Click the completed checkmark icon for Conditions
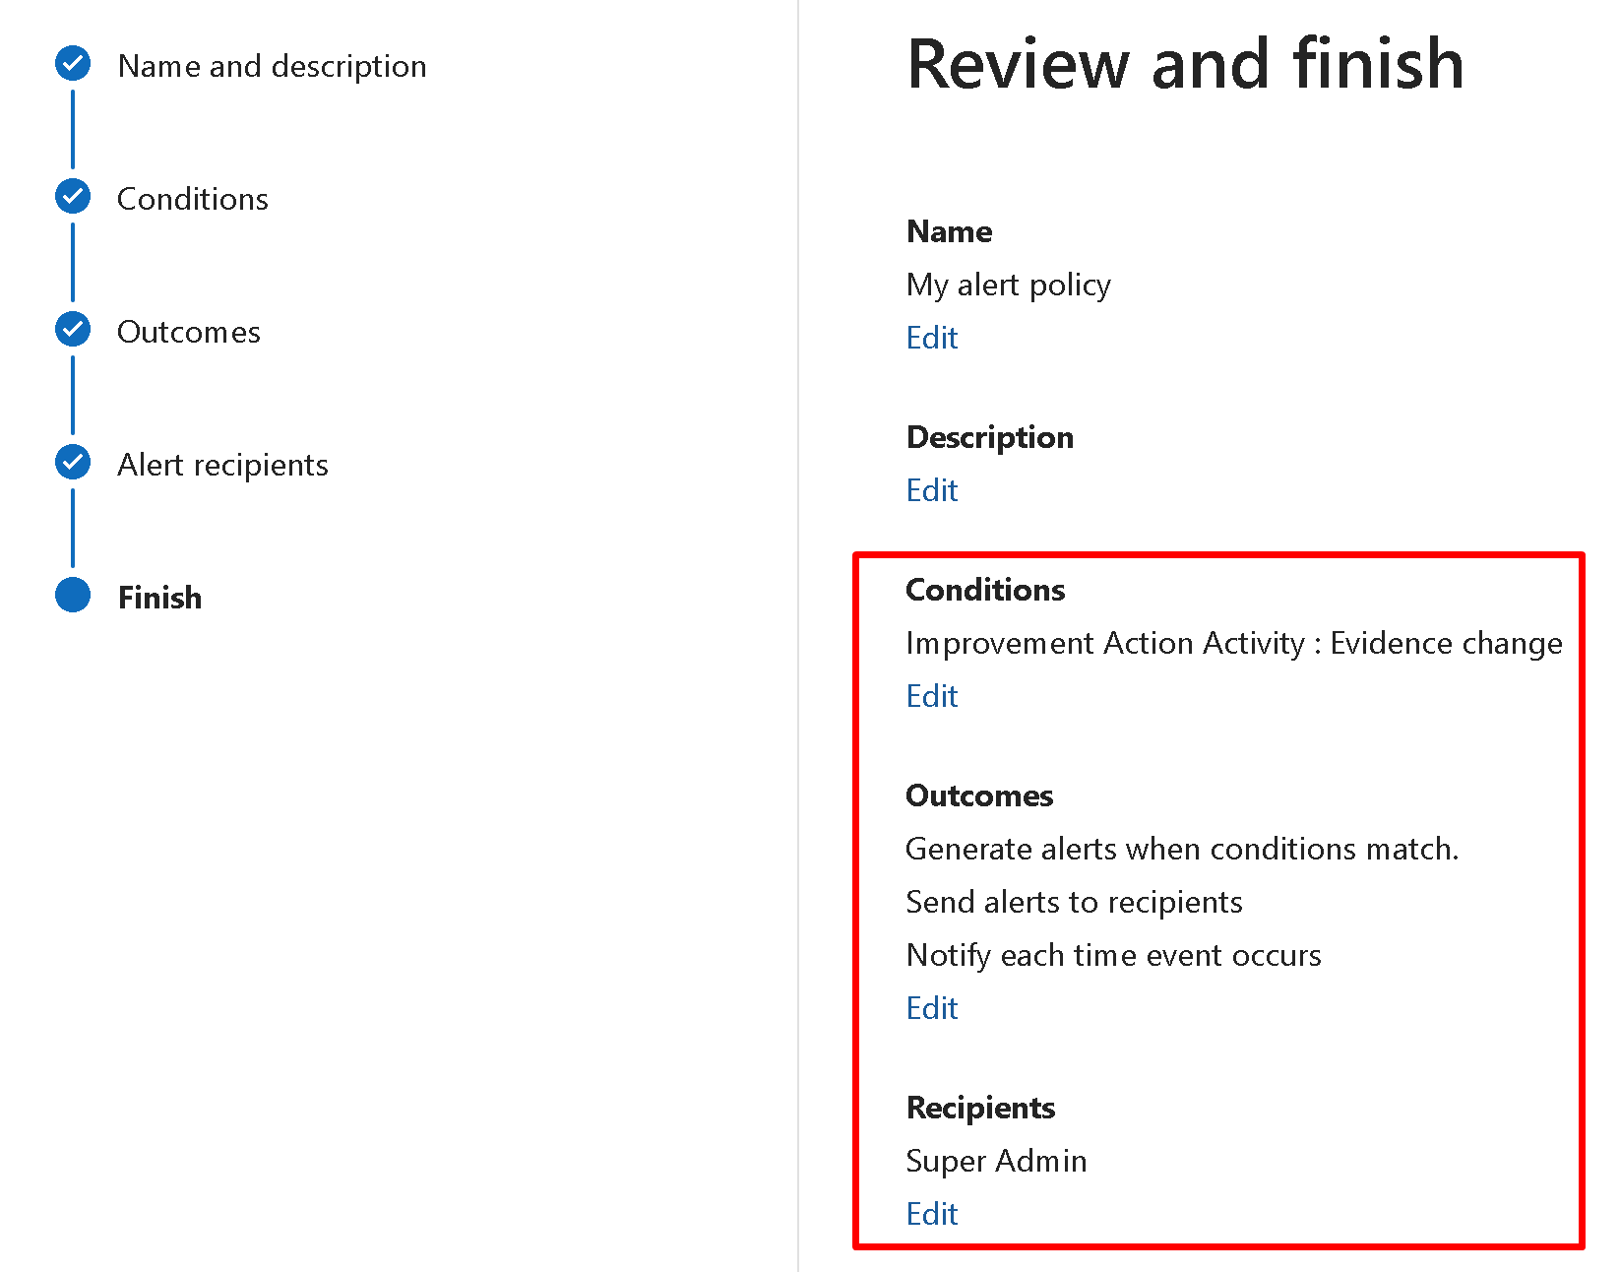 (x=73, y=197)
